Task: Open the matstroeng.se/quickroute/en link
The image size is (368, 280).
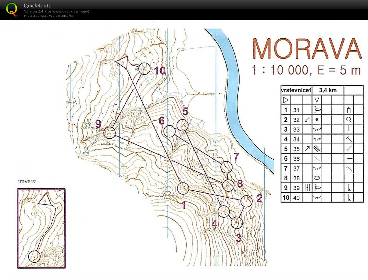Action: [49, 16]
